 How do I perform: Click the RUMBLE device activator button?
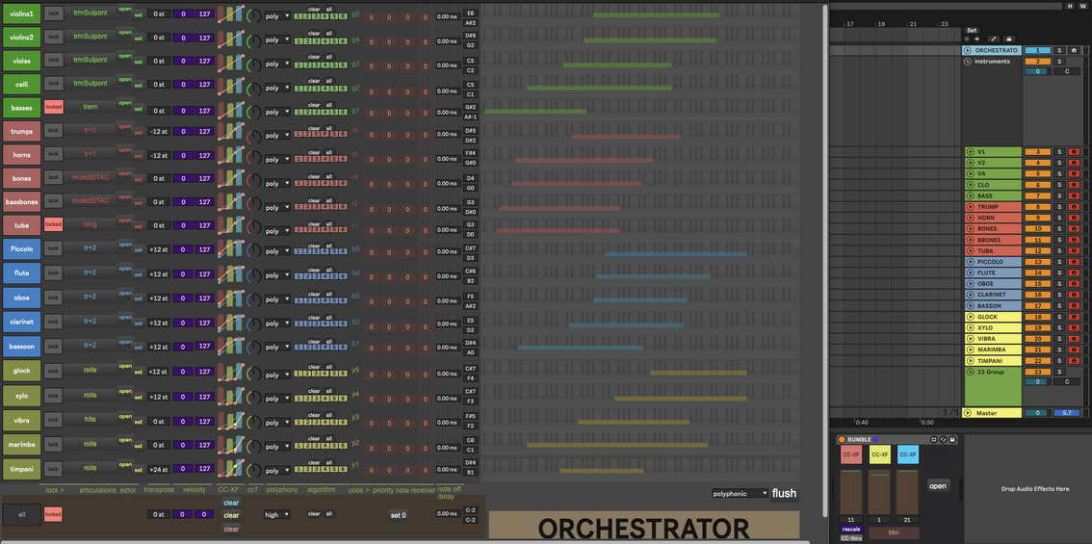841,439
